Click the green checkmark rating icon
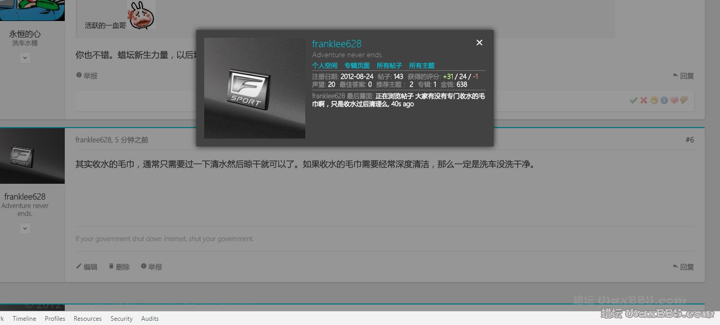 pyautogui.click(x=634, y=100)
